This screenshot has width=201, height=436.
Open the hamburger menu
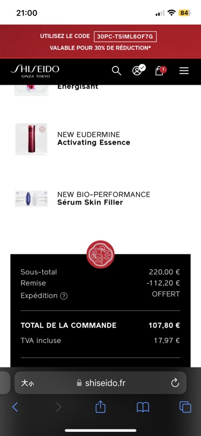tap(184, 71)
